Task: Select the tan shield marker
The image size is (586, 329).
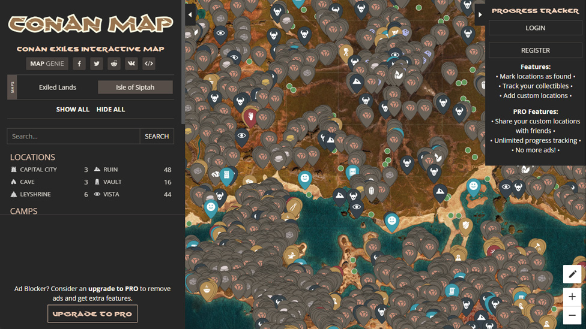Action: coord(466,227)
